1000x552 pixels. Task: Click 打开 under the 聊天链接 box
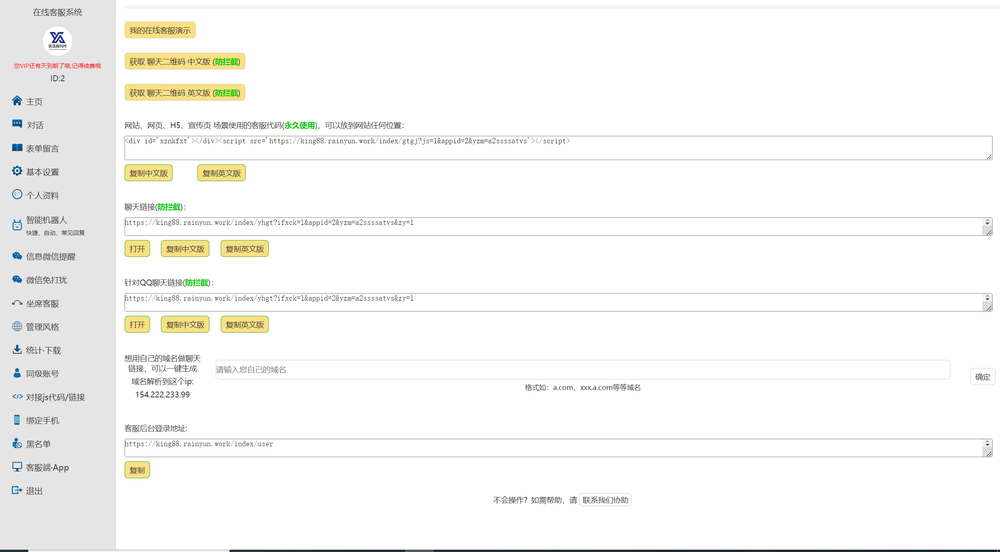(x=137, y=249)
